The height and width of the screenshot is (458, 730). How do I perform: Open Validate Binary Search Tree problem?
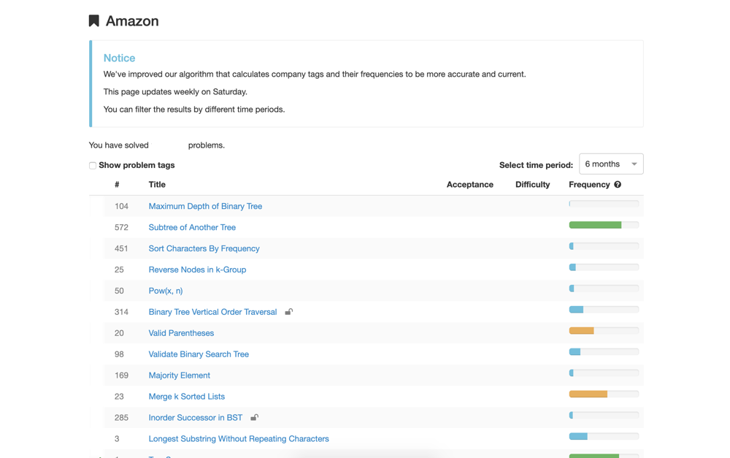click(x=199, y=354)
